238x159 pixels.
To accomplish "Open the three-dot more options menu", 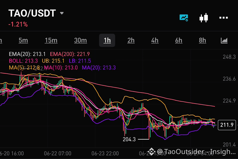I will coord(224,18).
